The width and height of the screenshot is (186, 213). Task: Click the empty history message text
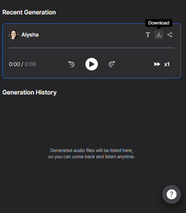[x=92, y=154]
